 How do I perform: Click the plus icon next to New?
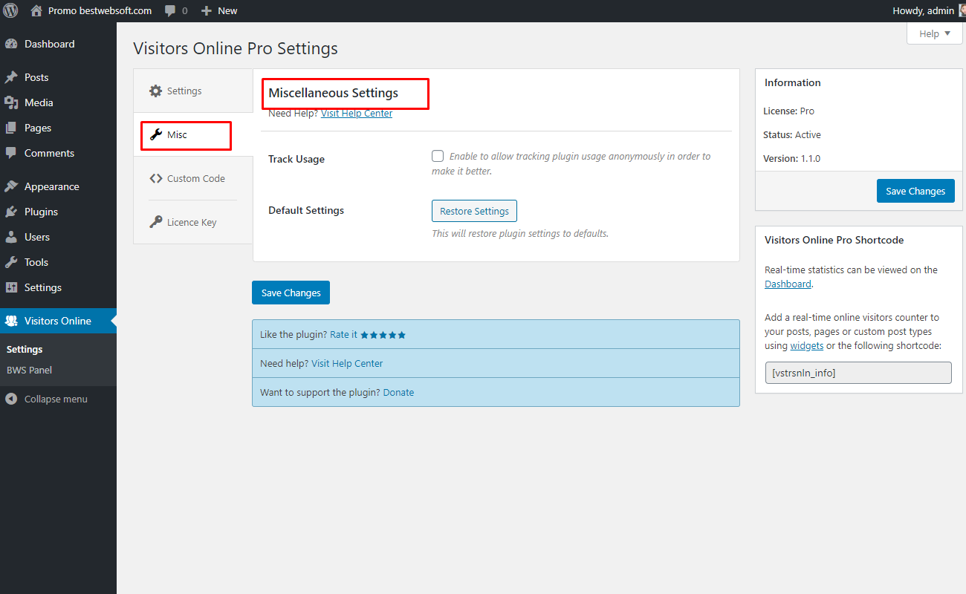[x=207, y=11]
